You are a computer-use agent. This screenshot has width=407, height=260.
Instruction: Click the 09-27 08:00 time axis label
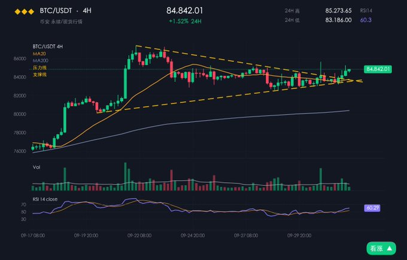(x=246, y=235)
